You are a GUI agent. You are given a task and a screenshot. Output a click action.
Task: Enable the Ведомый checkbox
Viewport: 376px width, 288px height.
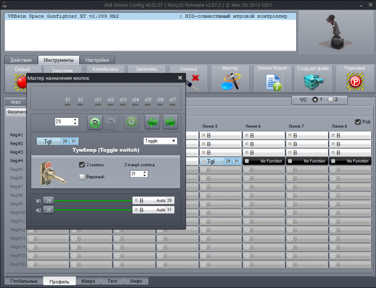82,177
